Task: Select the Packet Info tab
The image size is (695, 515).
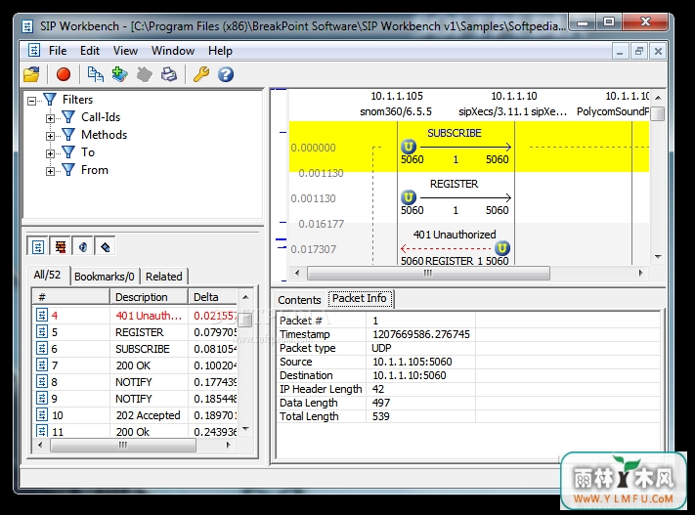Action: (x=360, y=298)
